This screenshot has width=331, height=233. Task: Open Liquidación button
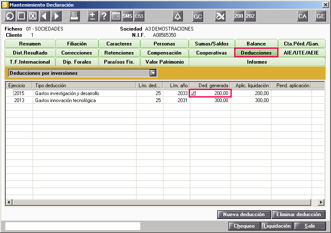[277, 226]
